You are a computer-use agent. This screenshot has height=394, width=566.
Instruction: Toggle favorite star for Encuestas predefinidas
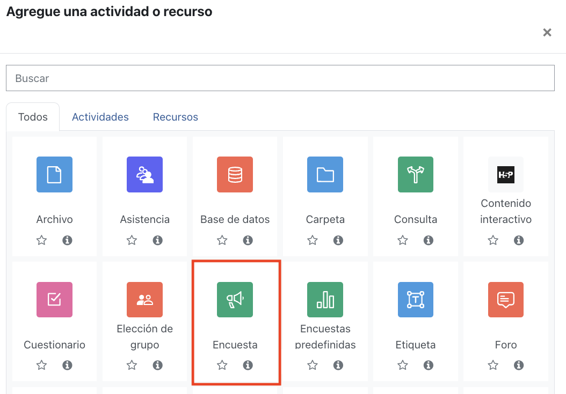[312, 365]
